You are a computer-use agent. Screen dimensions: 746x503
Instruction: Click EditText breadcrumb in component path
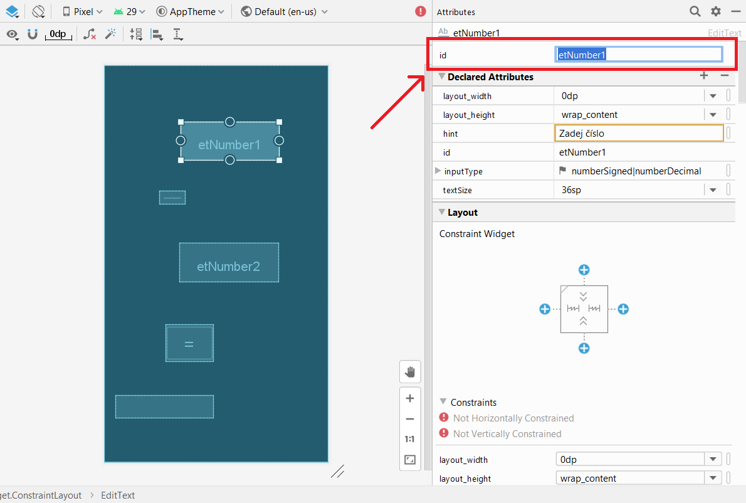tap(117, 495)
